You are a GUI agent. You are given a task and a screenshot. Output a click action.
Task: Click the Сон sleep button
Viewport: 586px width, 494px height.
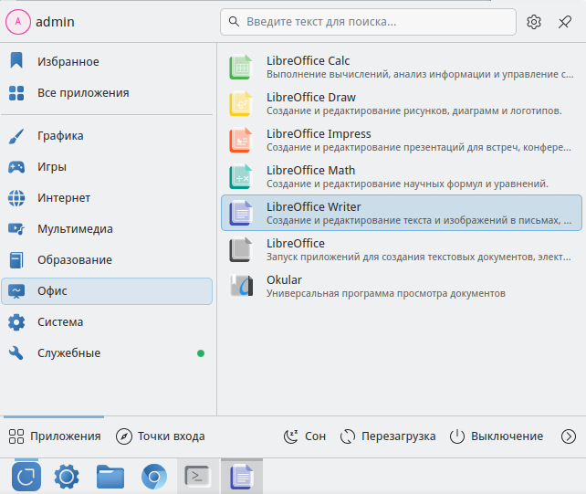pos(305,436)
